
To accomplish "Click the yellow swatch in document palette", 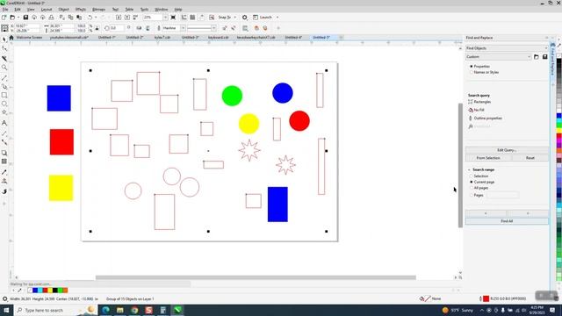I will 50,291.
